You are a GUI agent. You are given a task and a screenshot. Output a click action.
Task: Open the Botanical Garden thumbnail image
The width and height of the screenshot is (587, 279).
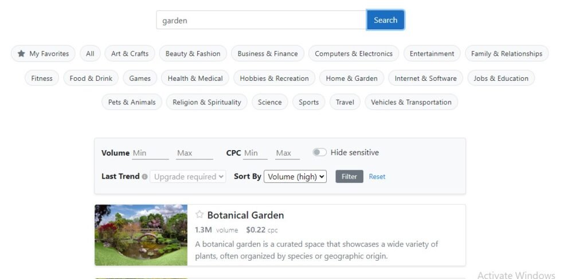click(x=141, y=235)
